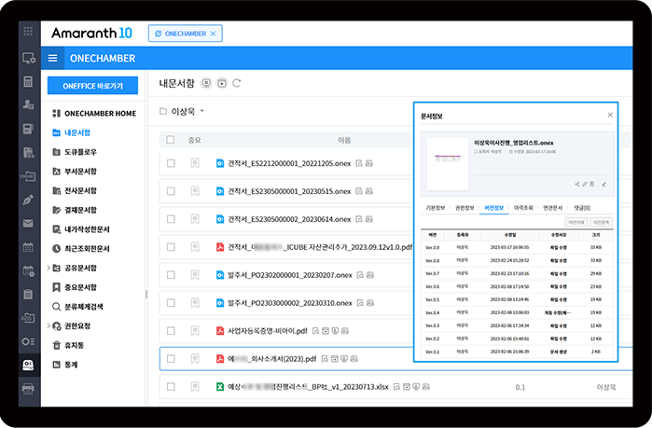Click link icon in document info panel
The height and width of the screenshot is (428, 652).
pyautogui.click(x=584, y=184)
